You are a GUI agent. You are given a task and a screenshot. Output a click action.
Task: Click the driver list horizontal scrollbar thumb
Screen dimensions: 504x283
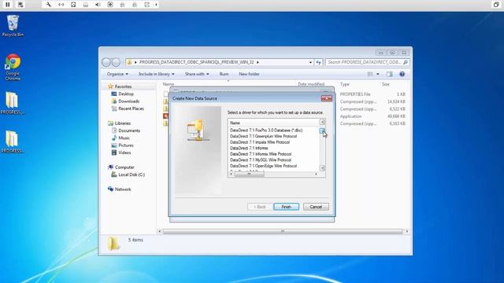[x=249, y=174]
